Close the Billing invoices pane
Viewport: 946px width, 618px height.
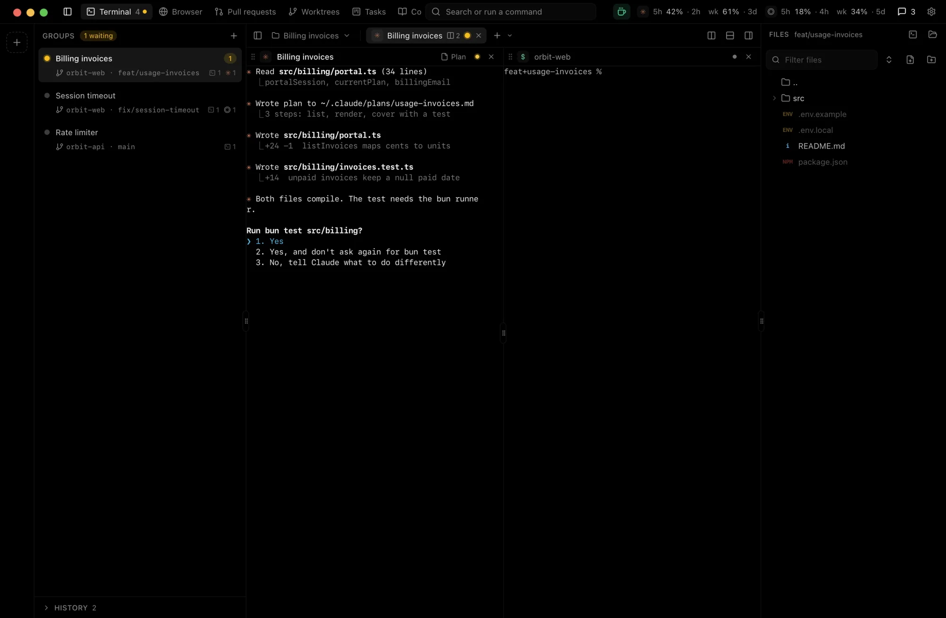(x=491, y=57)
